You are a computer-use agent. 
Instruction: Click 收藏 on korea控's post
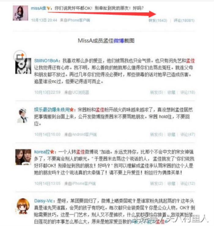(171, 184)
